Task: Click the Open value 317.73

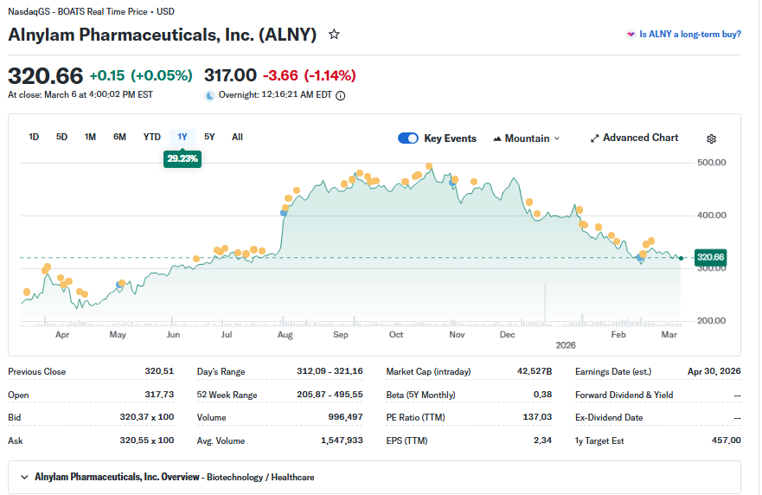Action: [159, 395]
